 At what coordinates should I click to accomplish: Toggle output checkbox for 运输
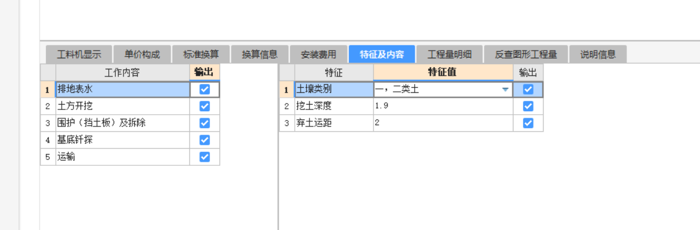point(205,157)
